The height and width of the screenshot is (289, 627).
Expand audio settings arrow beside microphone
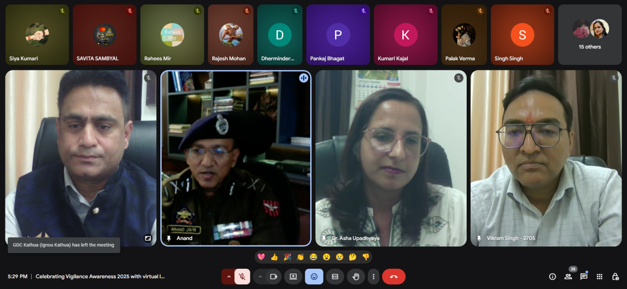228,277
